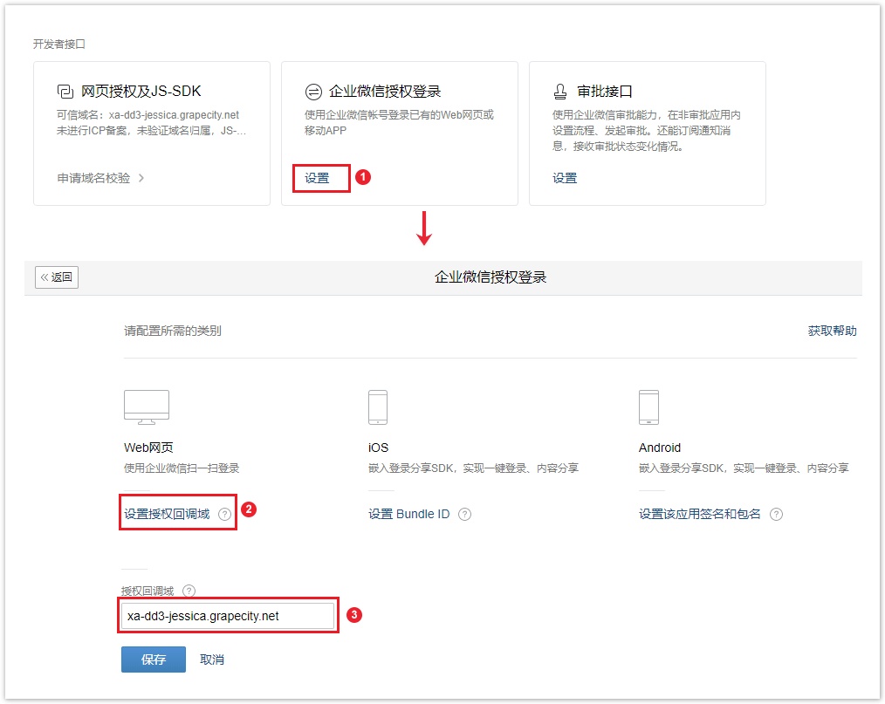This screenshot has height=704, width=885.
Task: Open 申请域名校验 link
Action: coord(93,178)
